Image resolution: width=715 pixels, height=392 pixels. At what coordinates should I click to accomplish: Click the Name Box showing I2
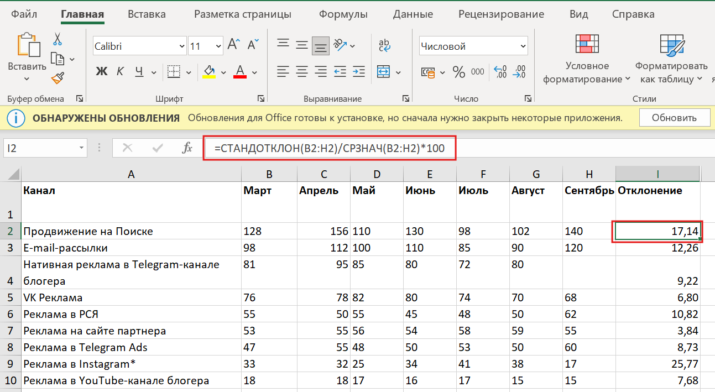pyautogui.click(x=38, y=148)
